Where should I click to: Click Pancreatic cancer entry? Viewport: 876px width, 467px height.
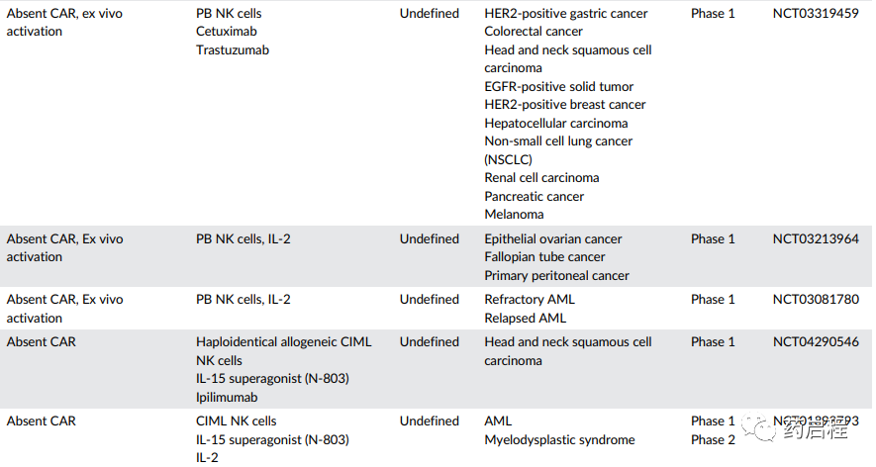pos(535,196)
